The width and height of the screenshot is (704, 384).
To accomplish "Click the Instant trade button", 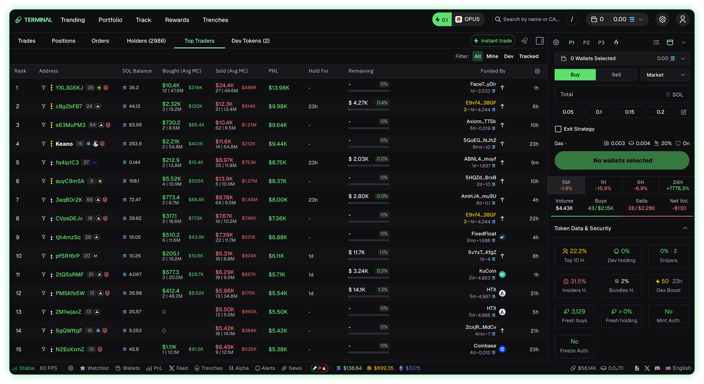I will pyautogui.click(x=492, y=41).
